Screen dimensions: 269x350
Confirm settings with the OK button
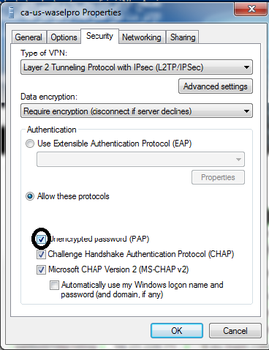tap(177, 331)
